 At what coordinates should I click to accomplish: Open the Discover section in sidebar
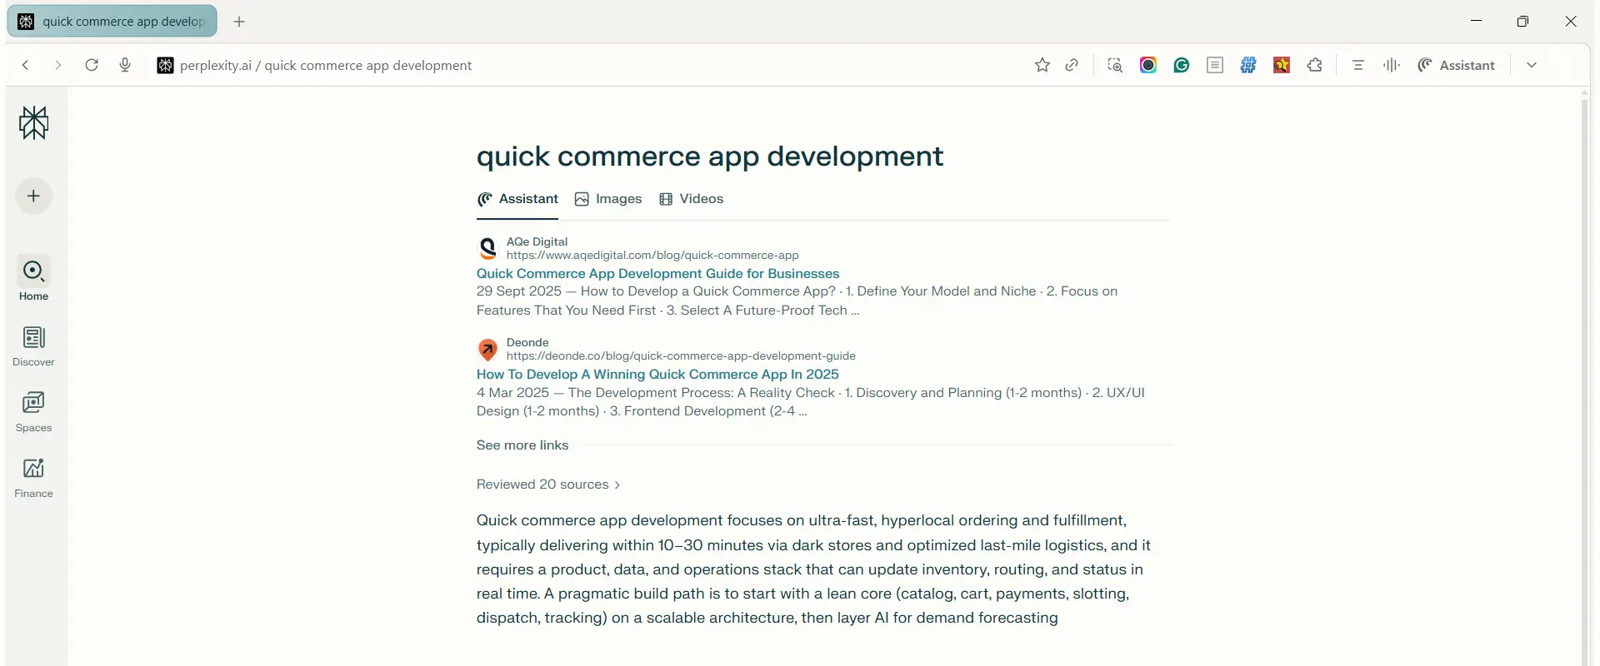tap(34, 346)
